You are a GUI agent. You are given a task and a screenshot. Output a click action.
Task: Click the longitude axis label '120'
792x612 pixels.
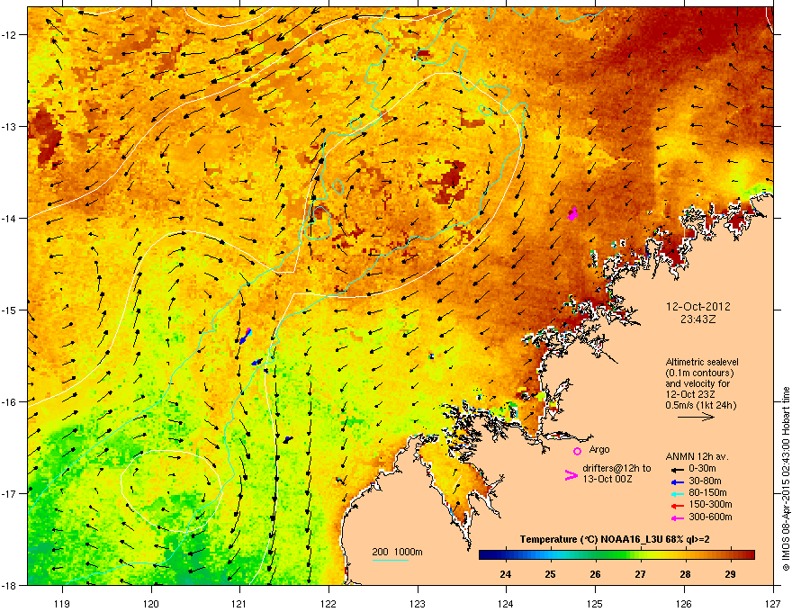pos(151,603)
